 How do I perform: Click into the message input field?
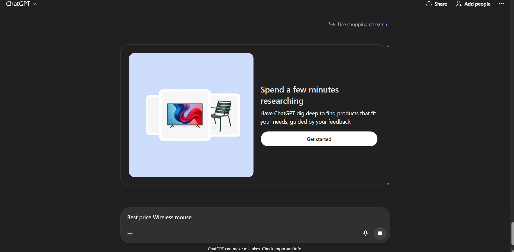pyautogui.click(x=255, y=217)
